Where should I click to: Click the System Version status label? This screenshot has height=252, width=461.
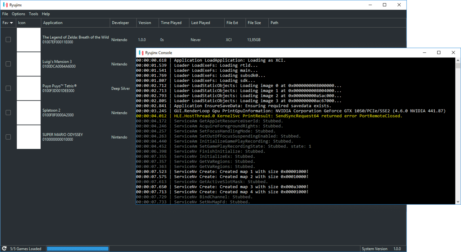pos(375,249)
